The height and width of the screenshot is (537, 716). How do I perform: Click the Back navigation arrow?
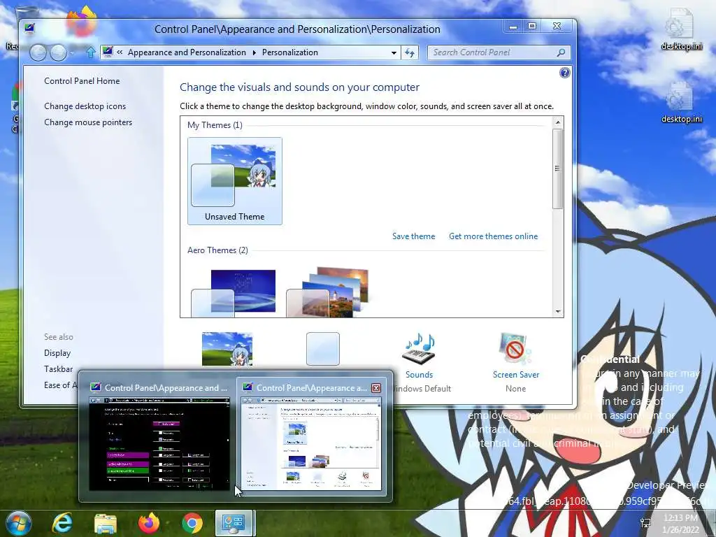click(38, 52)
